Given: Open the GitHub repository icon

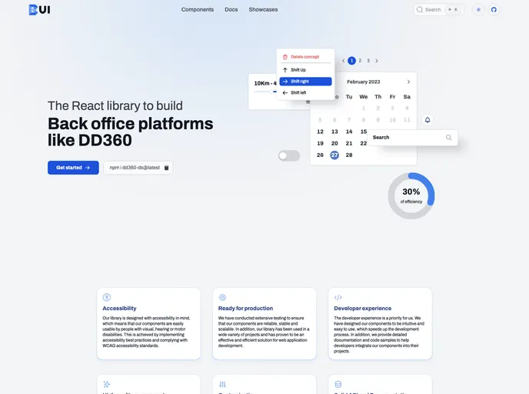Looking at the screenshot, I should coord(494,10).
